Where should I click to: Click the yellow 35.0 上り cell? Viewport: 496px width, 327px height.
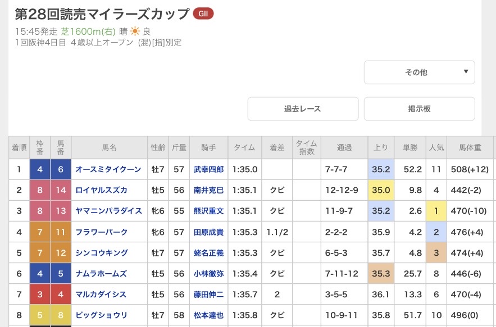click(x=381, y=190)
